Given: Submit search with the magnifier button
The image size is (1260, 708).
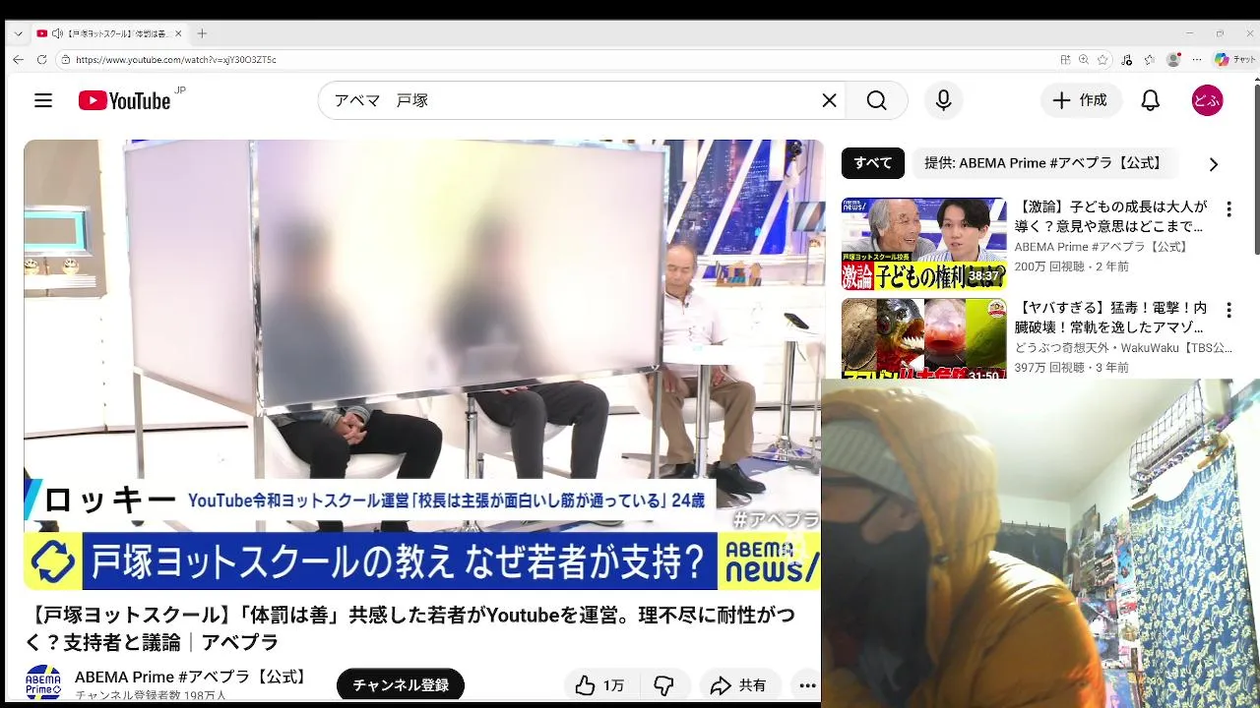Looking at the screenshot, I should 876,100.
